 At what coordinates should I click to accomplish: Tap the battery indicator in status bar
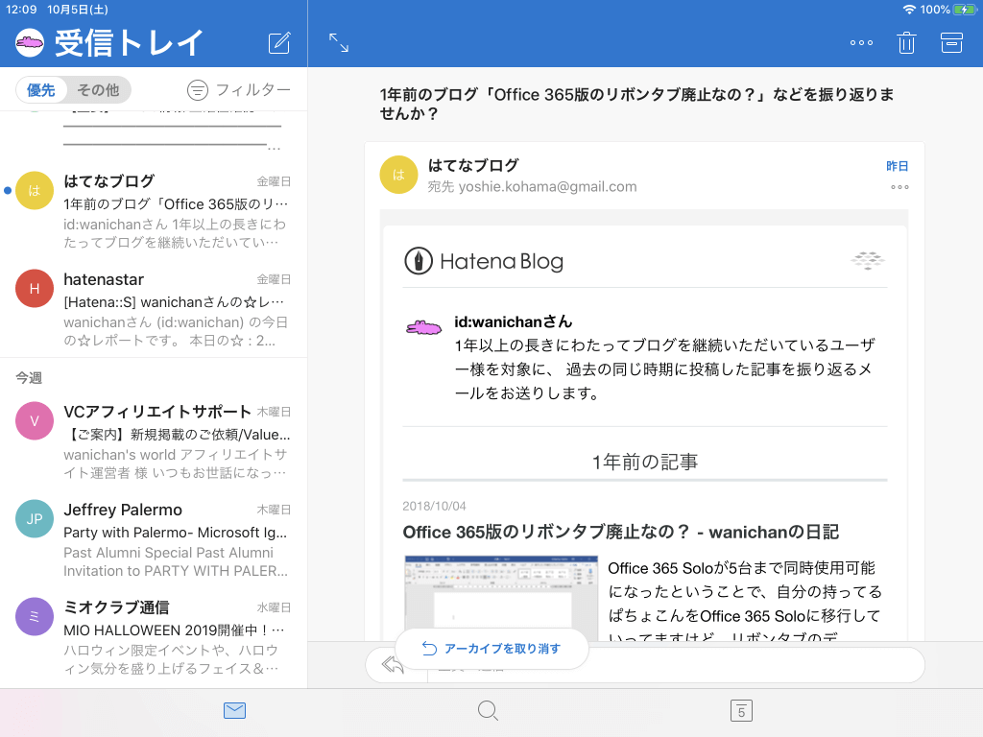964,10
